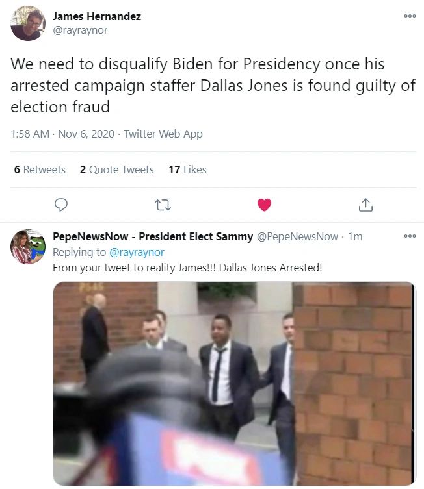Open the PepeNewsNow avatar

[27, 247]
